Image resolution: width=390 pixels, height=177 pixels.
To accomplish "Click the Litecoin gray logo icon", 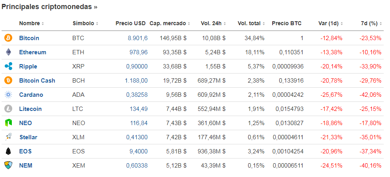I will tap(8, 109).
